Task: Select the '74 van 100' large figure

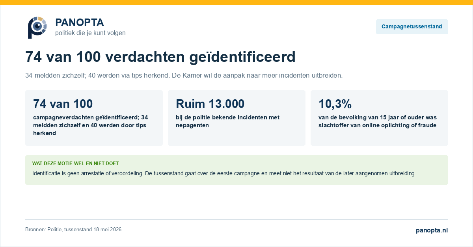Action: coord(63,104)
